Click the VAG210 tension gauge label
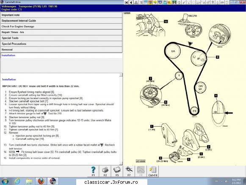The height and width of the screenshot is (185, 246). click(x=193, y=16)
